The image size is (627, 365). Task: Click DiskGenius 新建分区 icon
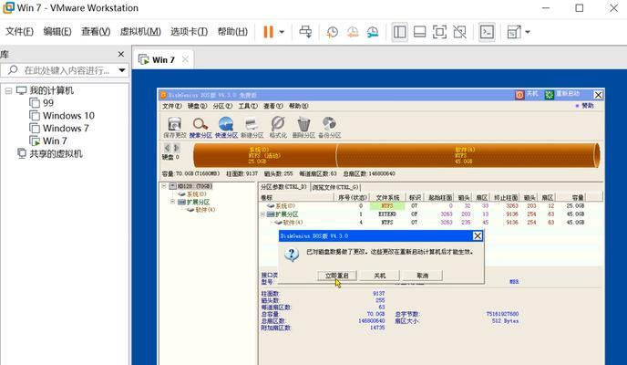click(x=252, y=127)
